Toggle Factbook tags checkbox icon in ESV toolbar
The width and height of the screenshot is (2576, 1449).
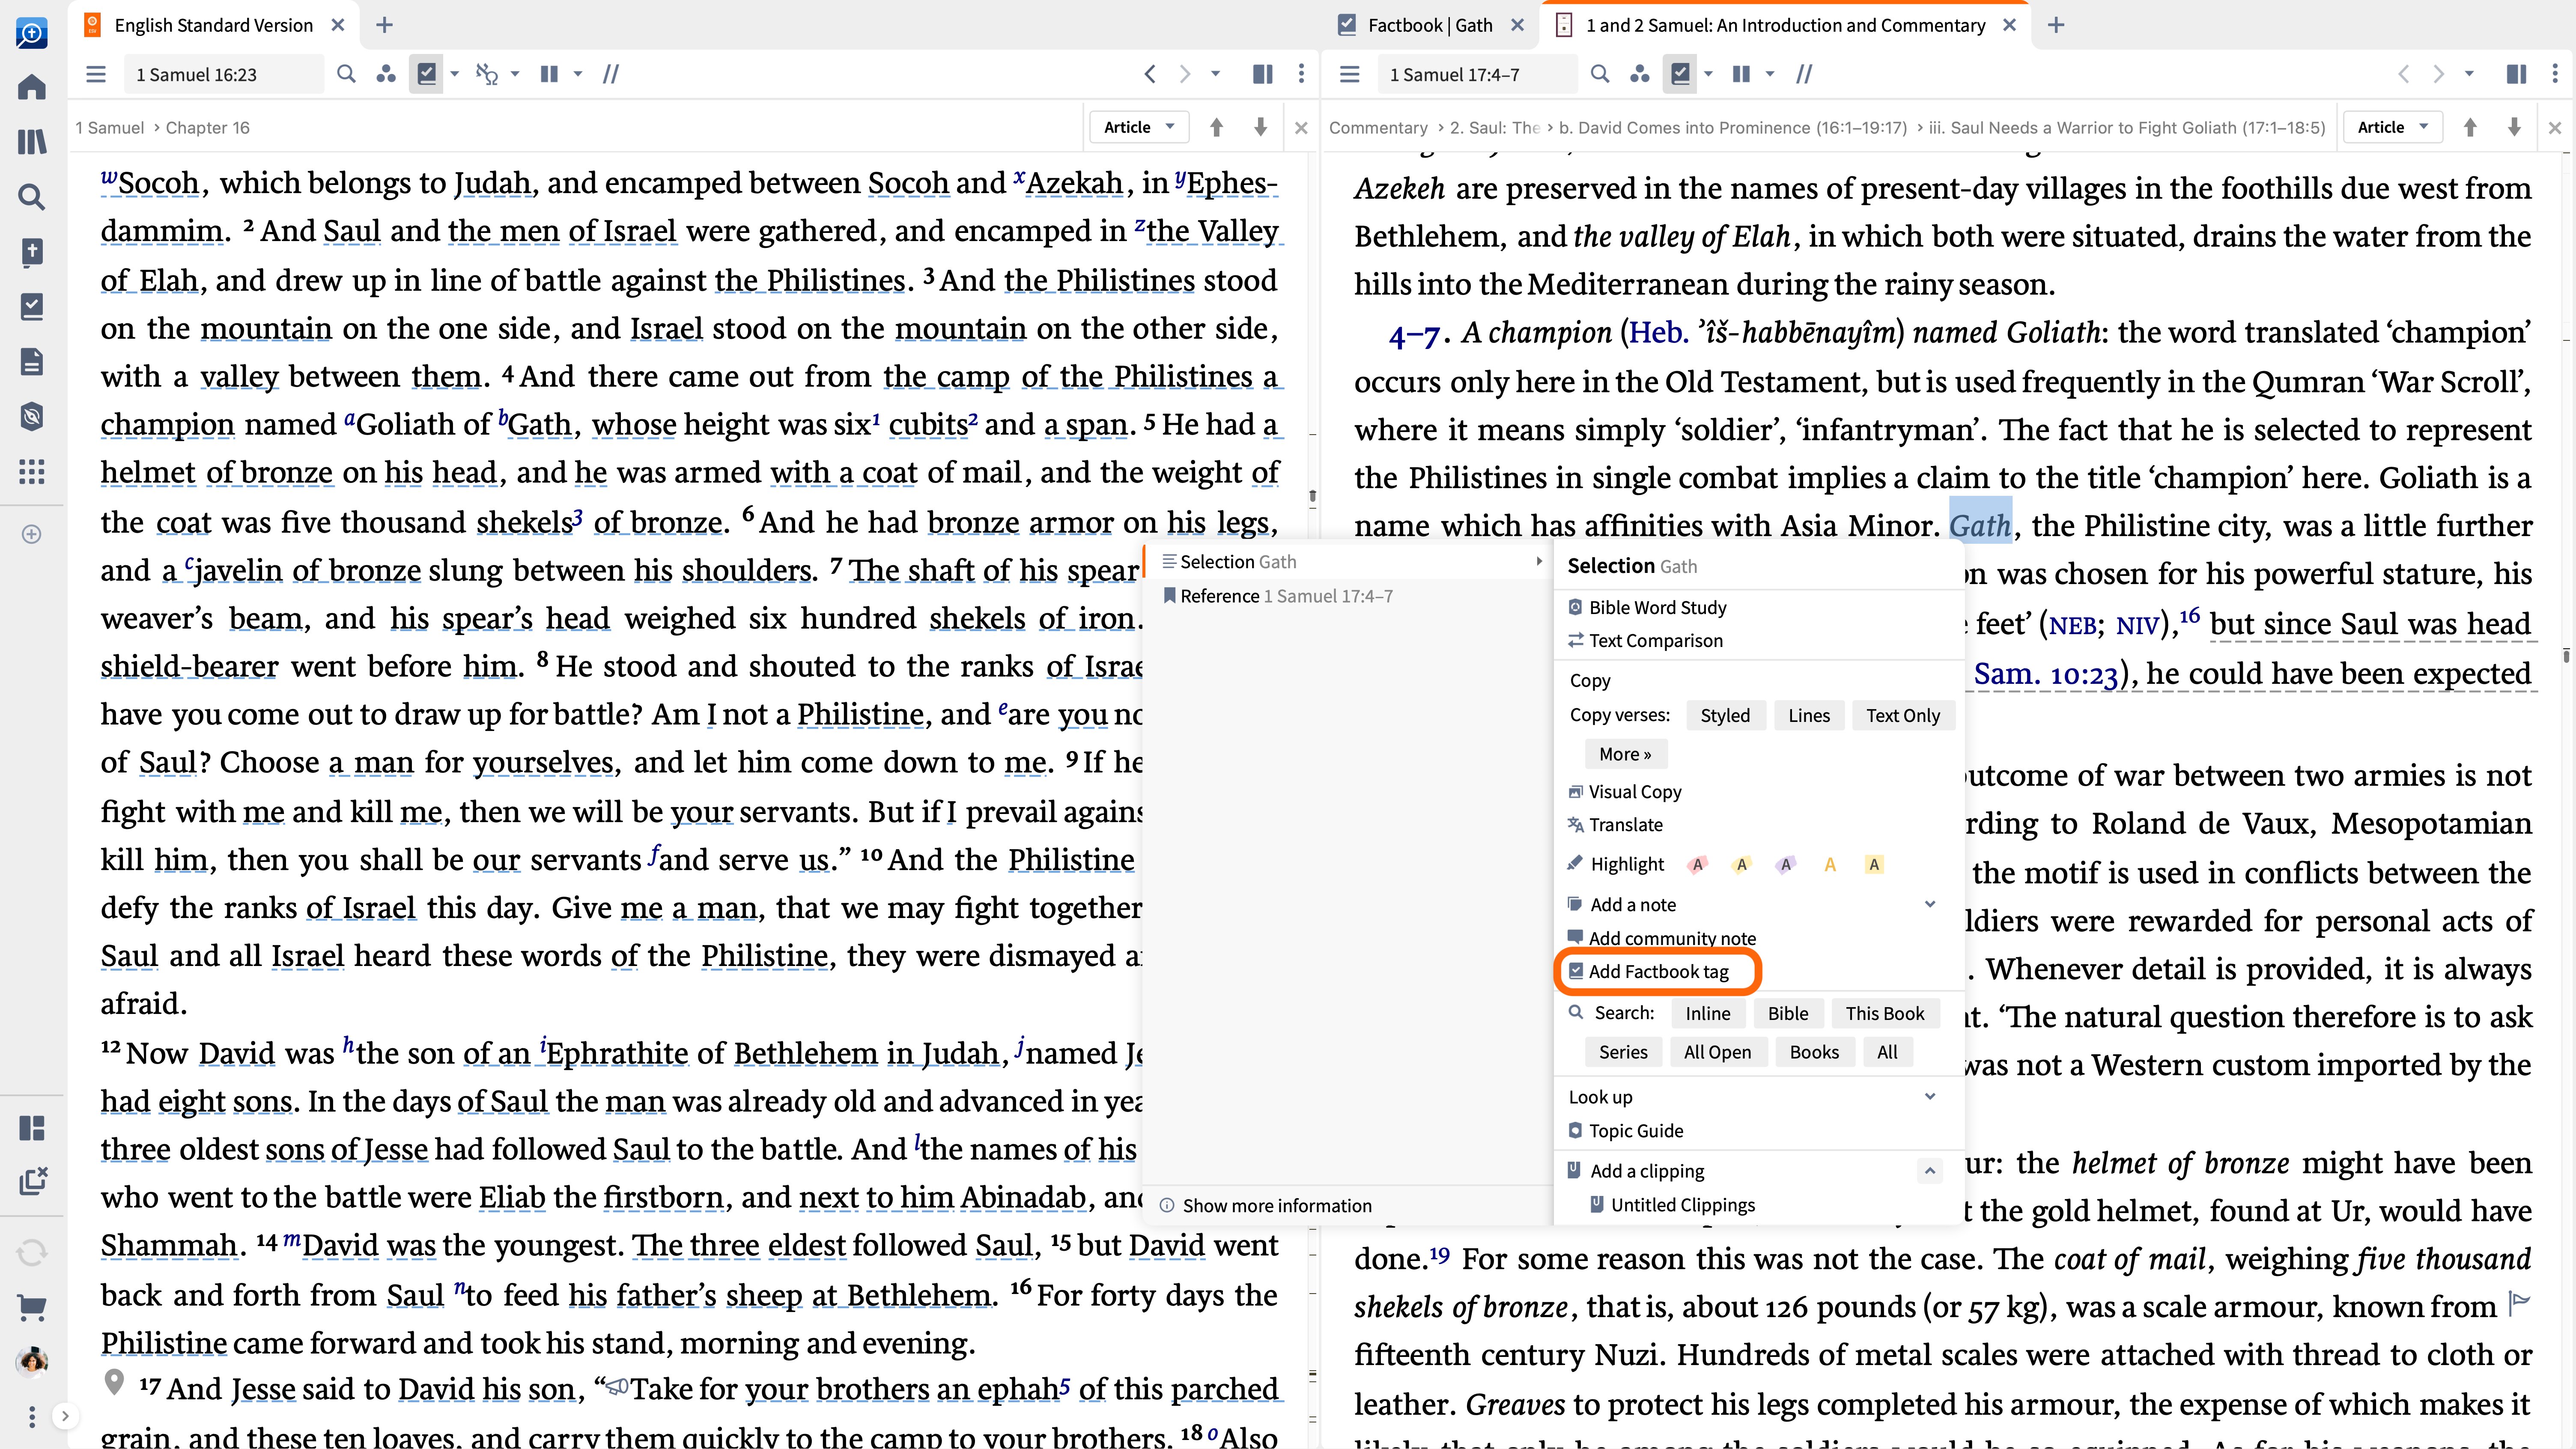(427, 74)
